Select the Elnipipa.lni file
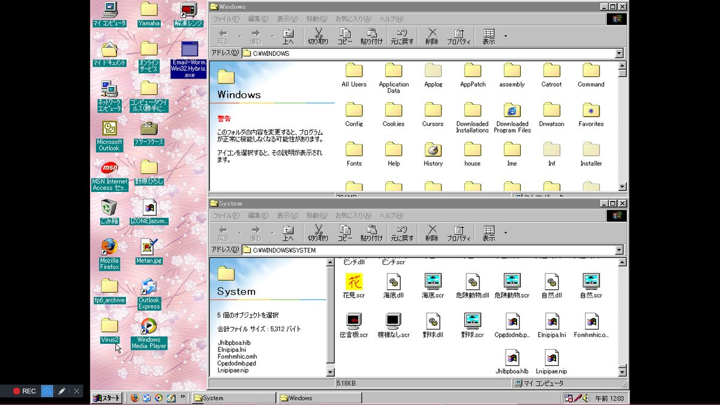Viewport: 720px width, 405px height. 552,325
